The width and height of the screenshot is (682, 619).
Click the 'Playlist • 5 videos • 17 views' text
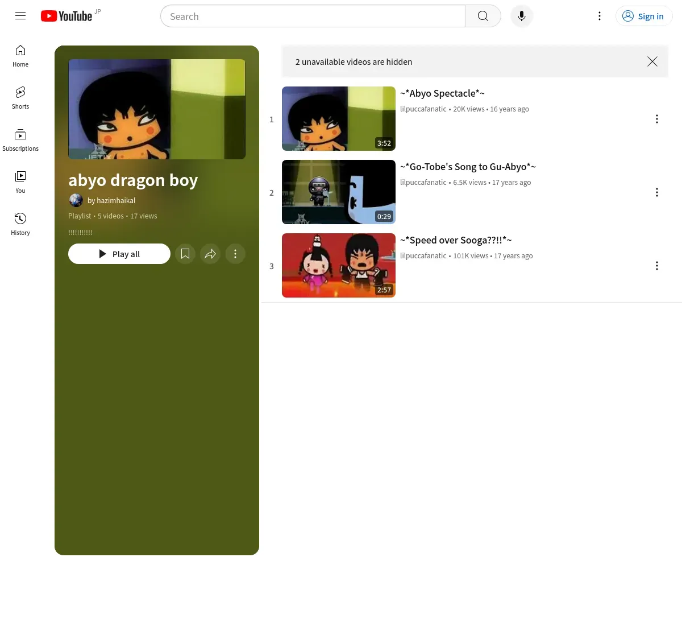coord(113,216)
